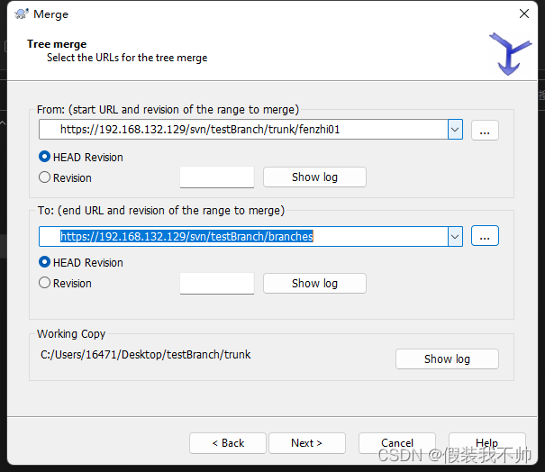Select Revision radio in the To section
Viewport: 545px width, 472px height.
65,283
